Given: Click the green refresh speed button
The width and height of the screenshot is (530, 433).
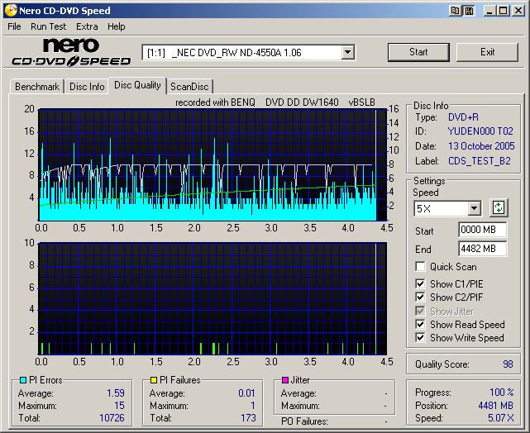Looking at the screenshot, I should coord(499,207).
